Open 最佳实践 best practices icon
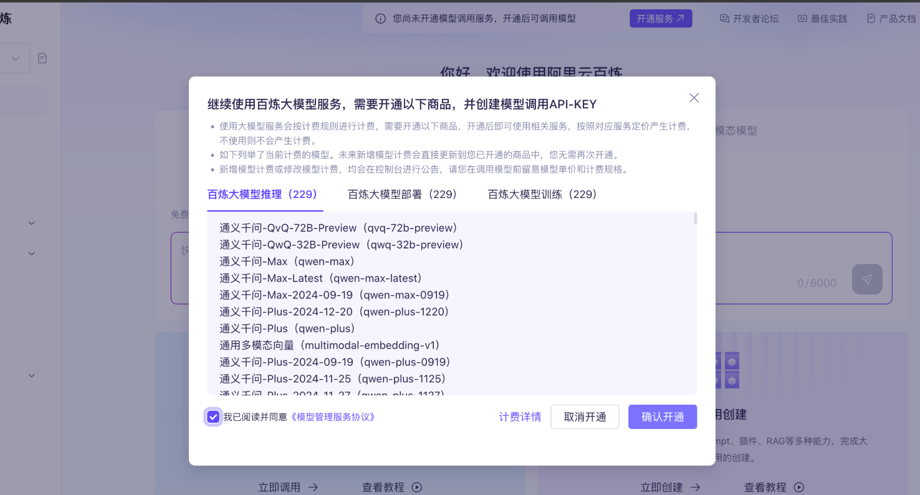This screenshot has width=920, height=495. (x=802, y=19)
